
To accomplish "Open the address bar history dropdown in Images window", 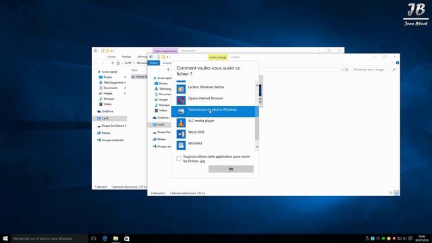I will 342,70.
